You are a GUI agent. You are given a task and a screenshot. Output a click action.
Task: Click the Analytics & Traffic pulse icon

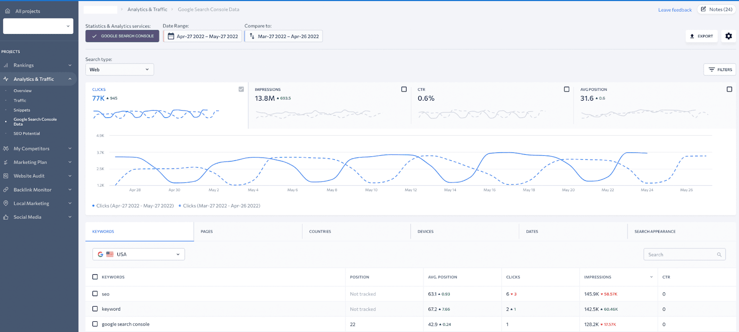click(x=6, y=79)
